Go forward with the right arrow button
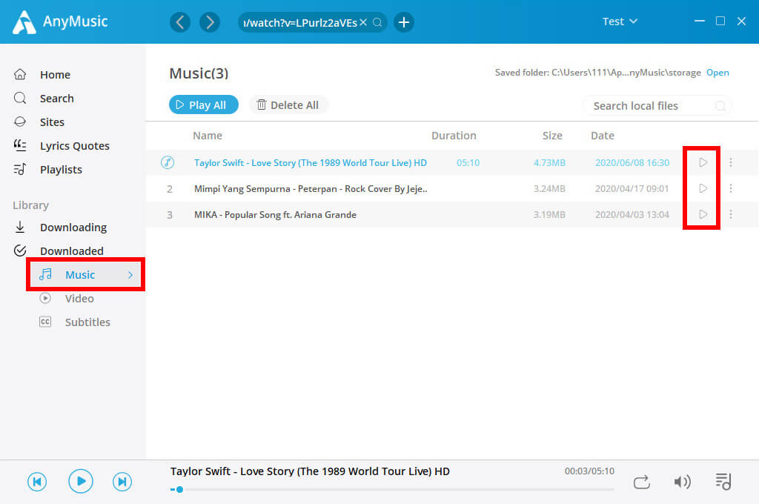This screenshot has height=504, width=759. tap(210, 22)
